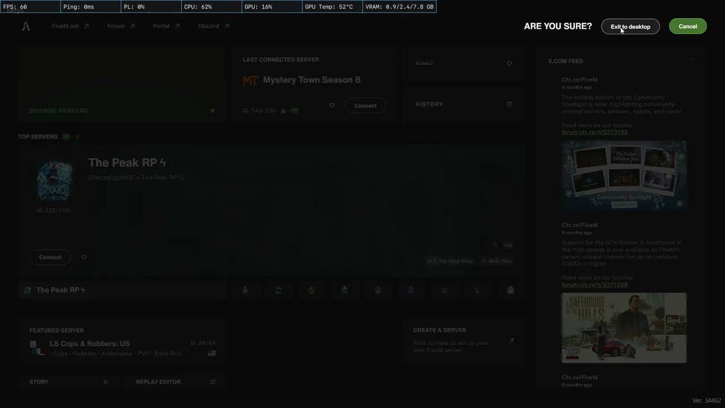This screenshot has height=408, width=725.
Task: Click the history clock icon
Action: 509,104
